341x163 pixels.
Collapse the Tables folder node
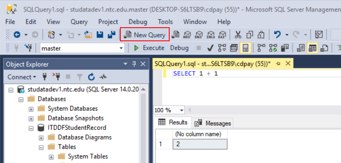tap(41, 147)
